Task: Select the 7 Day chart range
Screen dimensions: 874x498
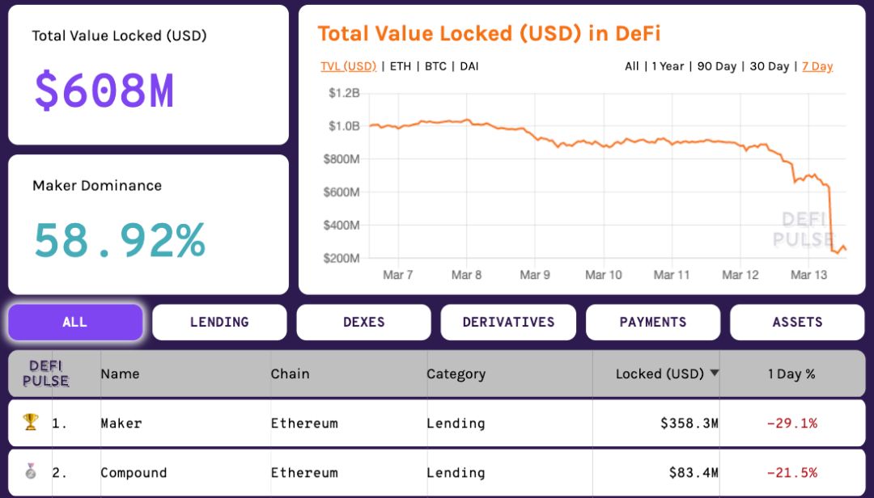Action: click(x=817, y=66)
